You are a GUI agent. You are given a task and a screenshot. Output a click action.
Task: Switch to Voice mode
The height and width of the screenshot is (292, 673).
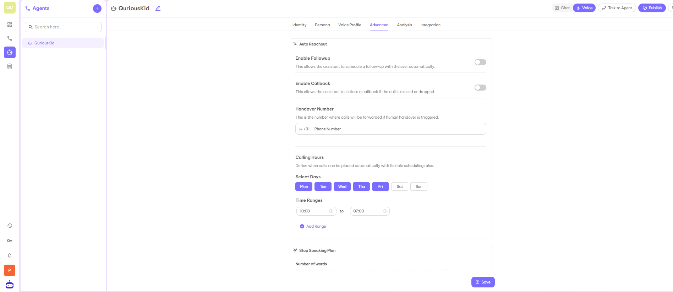tap(584, 8)
